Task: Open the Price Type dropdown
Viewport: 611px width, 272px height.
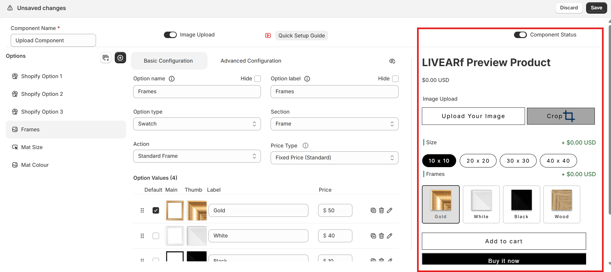Action: click(335, 158)
